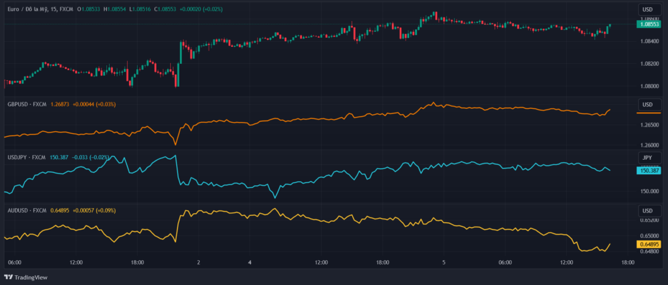
Task: Open the USD currency selector in the EUR/USD pane
Action: point(647,9)
